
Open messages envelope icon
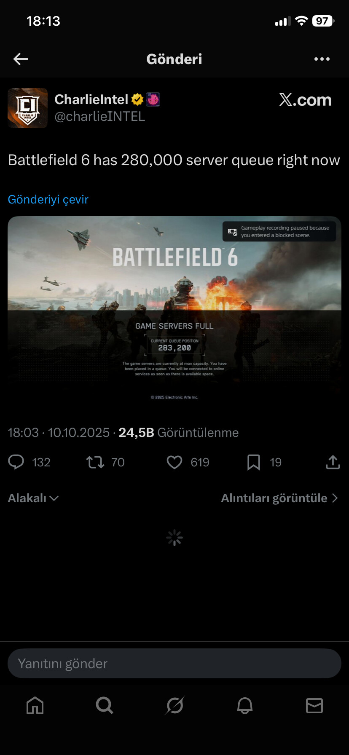[x=314, y=705]
